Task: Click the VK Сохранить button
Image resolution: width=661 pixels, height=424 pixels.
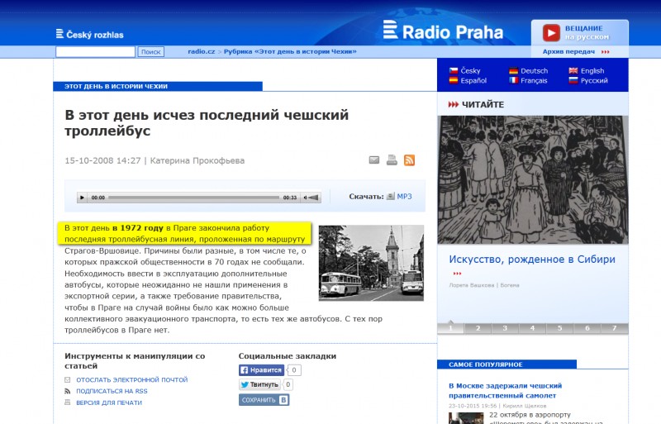Action: coord(264,400)
